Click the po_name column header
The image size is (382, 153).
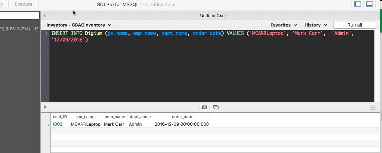tap(86, 117)
